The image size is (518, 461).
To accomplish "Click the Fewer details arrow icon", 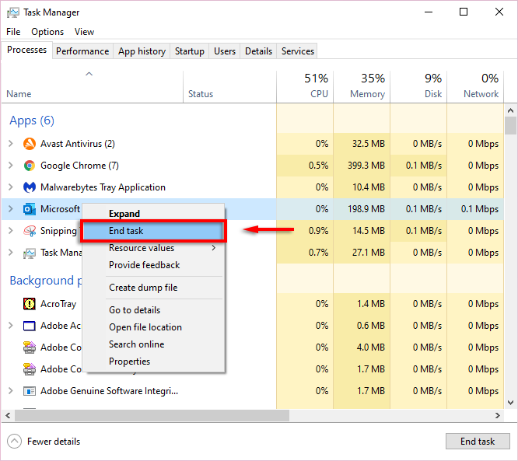I will pyautogui.click(x=15, y=442).
